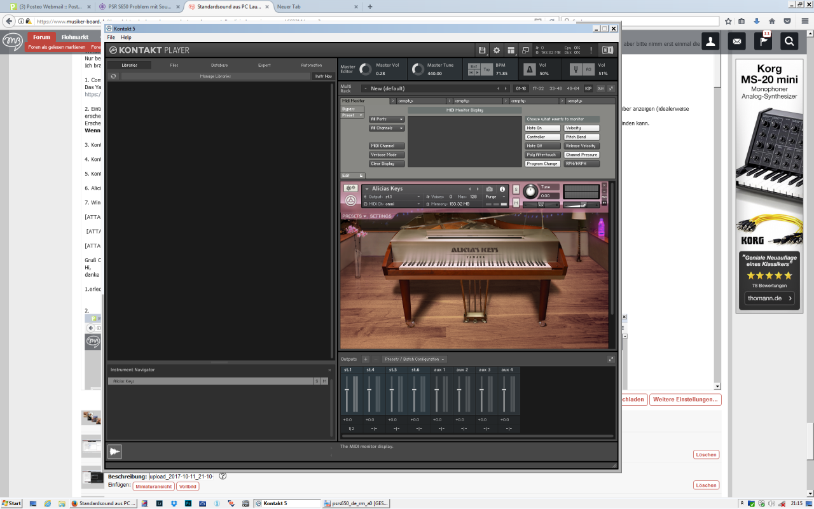Screen dimensions: 814x509
Task: Click the large playback icon in bottom-left
Action: point(114,452)
